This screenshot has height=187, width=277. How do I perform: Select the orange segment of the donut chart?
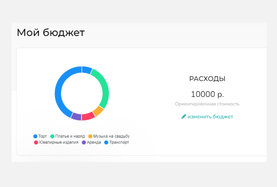(98, 111)
